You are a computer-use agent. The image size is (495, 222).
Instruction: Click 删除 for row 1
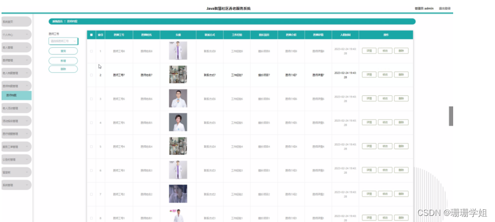click(401, 51)
